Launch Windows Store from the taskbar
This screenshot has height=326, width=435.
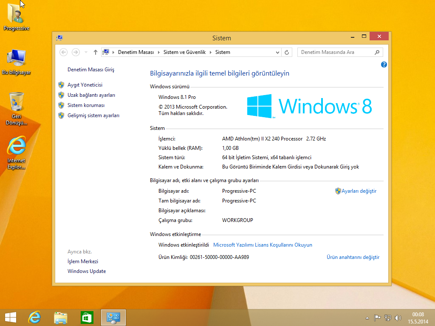87,317
